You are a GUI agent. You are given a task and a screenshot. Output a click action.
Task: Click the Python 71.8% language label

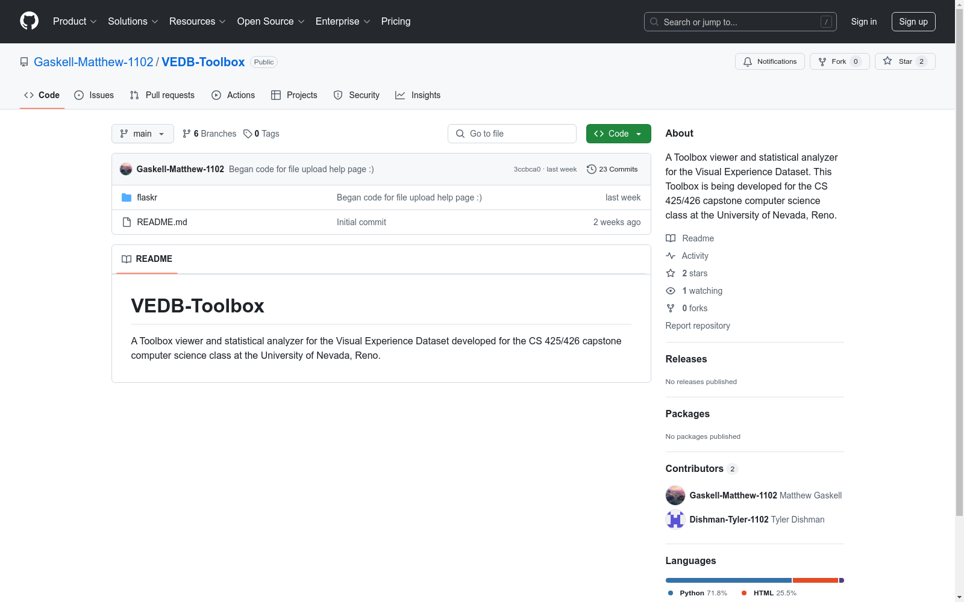click(x=698, y=593)
